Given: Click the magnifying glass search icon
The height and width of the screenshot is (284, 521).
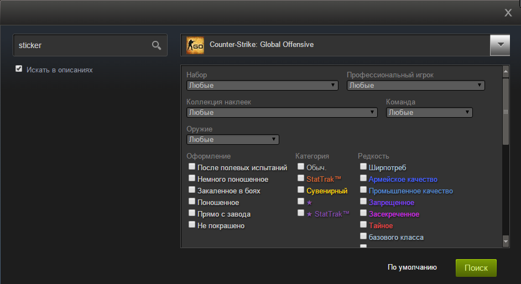Looking at the screenshot, I should point(157,45).
